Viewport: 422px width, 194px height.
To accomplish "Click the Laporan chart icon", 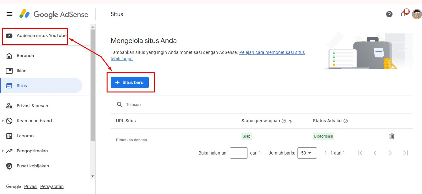I will tap(9, 136).
